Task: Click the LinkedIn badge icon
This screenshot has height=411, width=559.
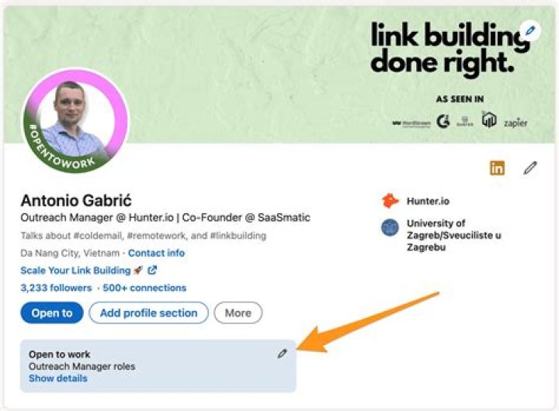Action: point(497,168)
